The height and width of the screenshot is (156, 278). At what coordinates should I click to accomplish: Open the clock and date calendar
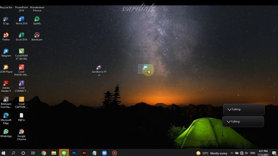pos(263,153)
